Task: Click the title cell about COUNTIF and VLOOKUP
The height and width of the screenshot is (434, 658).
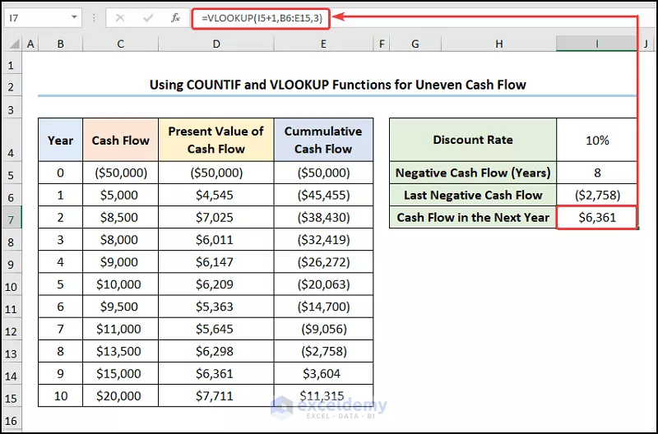Action: pyautogui.click(x=338, y=85)
